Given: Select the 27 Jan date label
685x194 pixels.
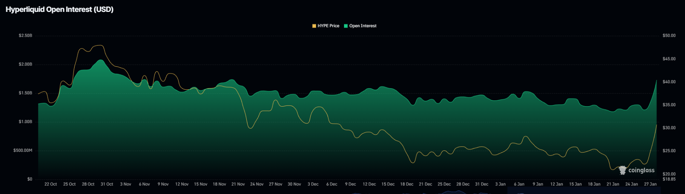Looking at the screenshot, I should click(x=650, y=184).
